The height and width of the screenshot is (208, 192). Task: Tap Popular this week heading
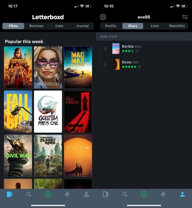24,42
